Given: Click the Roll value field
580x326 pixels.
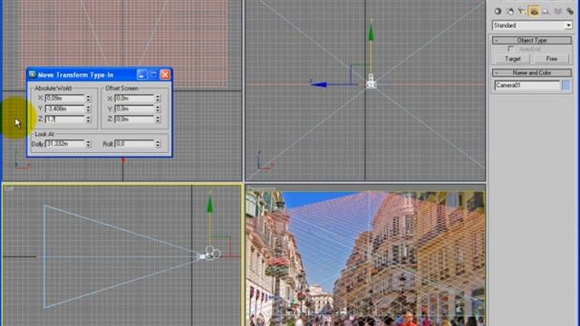Looking at the screenshot, I should tap(134, 143).
